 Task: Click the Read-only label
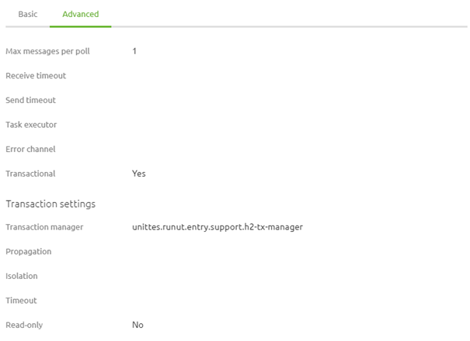[24, 325]
